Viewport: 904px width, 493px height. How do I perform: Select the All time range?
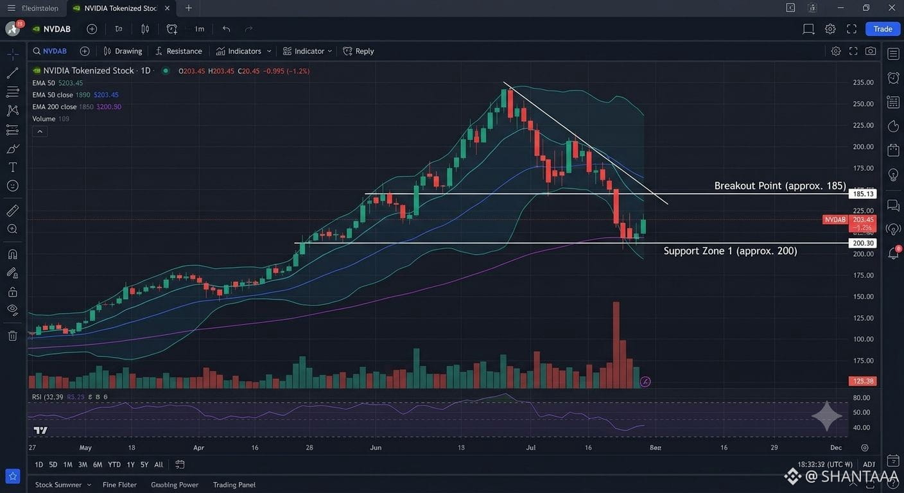click(x=159, y=464)
